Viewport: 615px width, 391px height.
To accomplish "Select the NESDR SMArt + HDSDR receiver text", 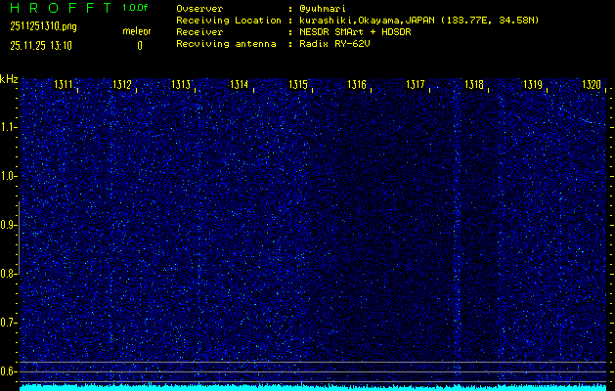I will pos(355,32).
